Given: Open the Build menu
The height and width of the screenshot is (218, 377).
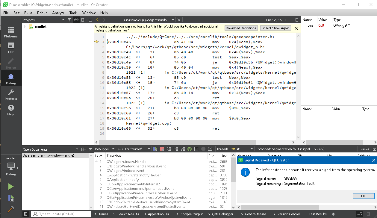Looking at the screenshot, I should pyautogui.click(x=28, y=13).
